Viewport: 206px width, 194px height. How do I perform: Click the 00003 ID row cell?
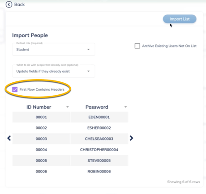(41, 139)
